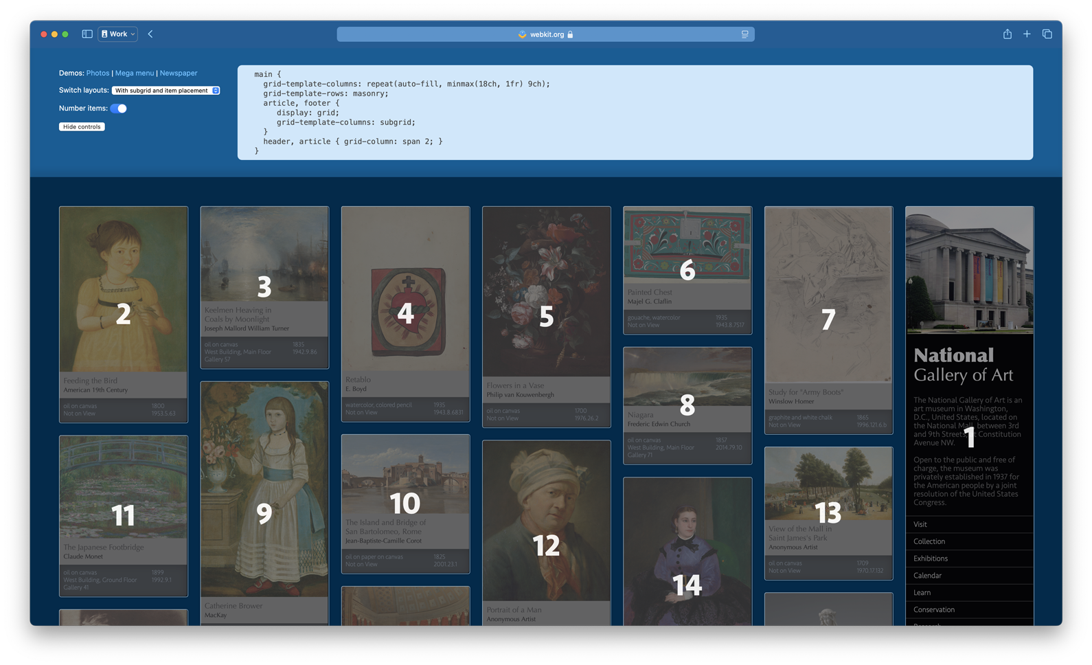This screenshot has width=1092, height=665.
Task: Click the Hide controls button
Action: click(82, 126)
